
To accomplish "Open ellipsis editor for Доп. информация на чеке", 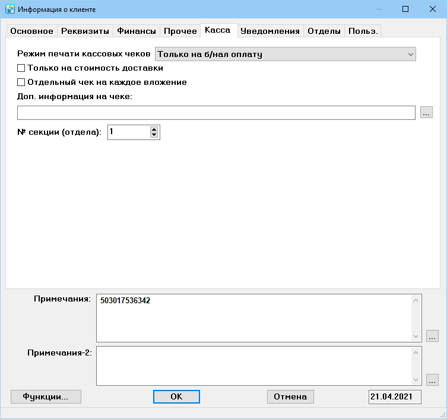I will (x=426, y=112).
